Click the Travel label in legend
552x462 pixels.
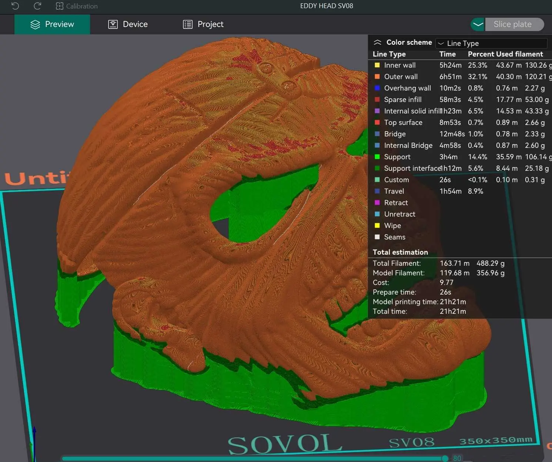click(x=394, y=191)
